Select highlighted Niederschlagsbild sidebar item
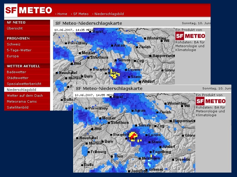The height and width of the screenshot is (177, 237). (x=27, y=90)
